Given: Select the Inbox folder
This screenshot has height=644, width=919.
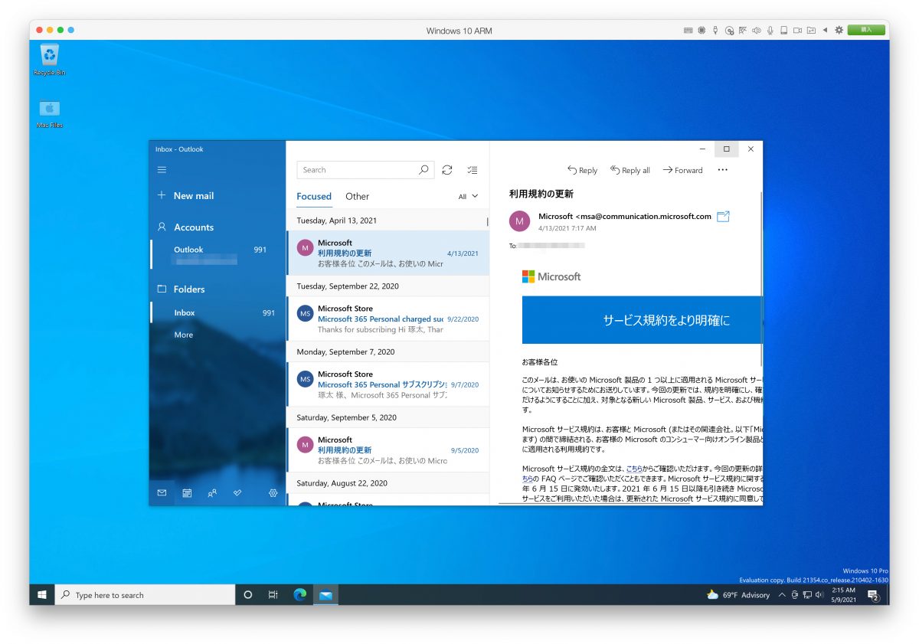Looking at the screenshot, I should tap(217, 312).
